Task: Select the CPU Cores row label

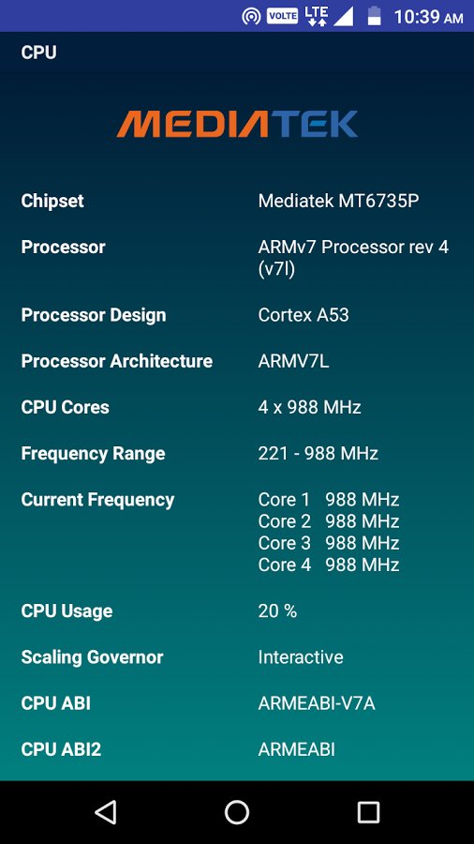Action: [65, 408]
